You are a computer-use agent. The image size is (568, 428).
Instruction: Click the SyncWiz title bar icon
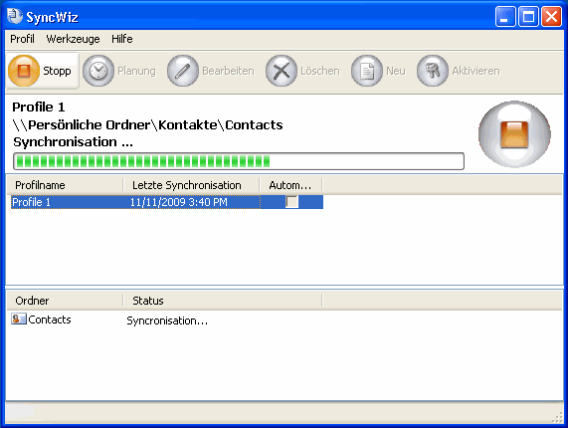(x=15, y=16)
